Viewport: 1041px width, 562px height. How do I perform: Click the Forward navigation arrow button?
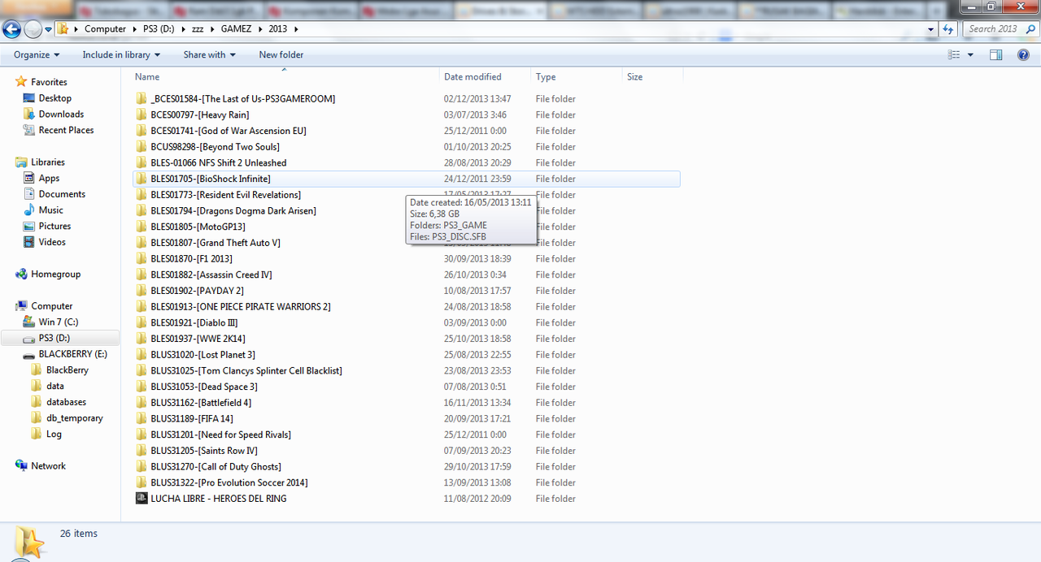click(x=33, y=29)
